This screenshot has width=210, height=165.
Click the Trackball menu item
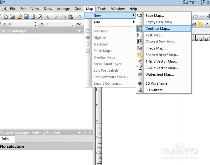[x=110, y=44]
